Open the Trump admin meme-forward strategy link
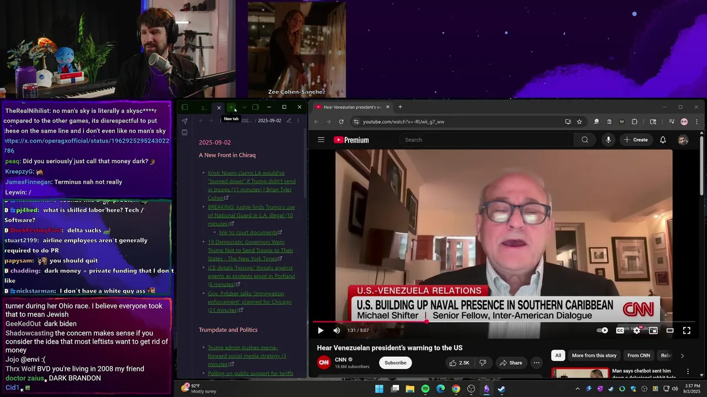Screen dimensions: 707x397 (x=247, y=356)
